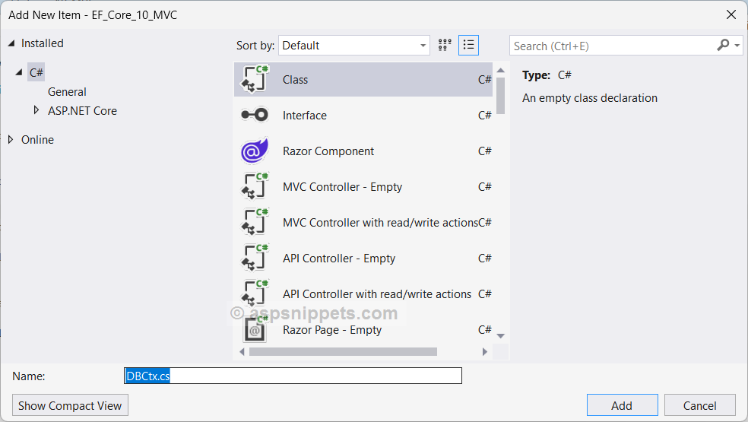Close the Add New Item dialog
748x422 pixels.
(x=731, y=14)
